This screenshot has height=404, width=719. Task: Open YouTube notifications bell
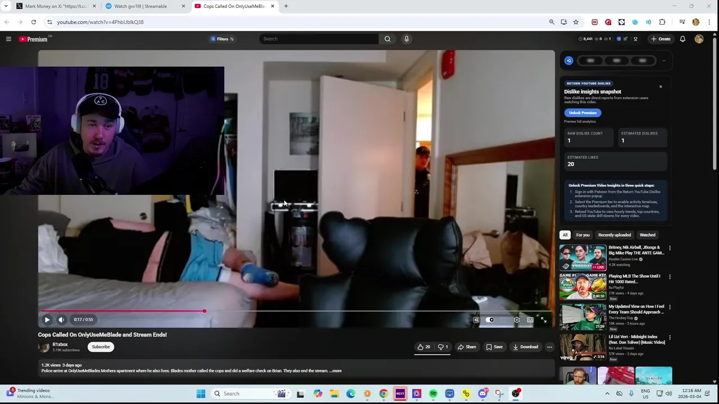coord(682,39)
